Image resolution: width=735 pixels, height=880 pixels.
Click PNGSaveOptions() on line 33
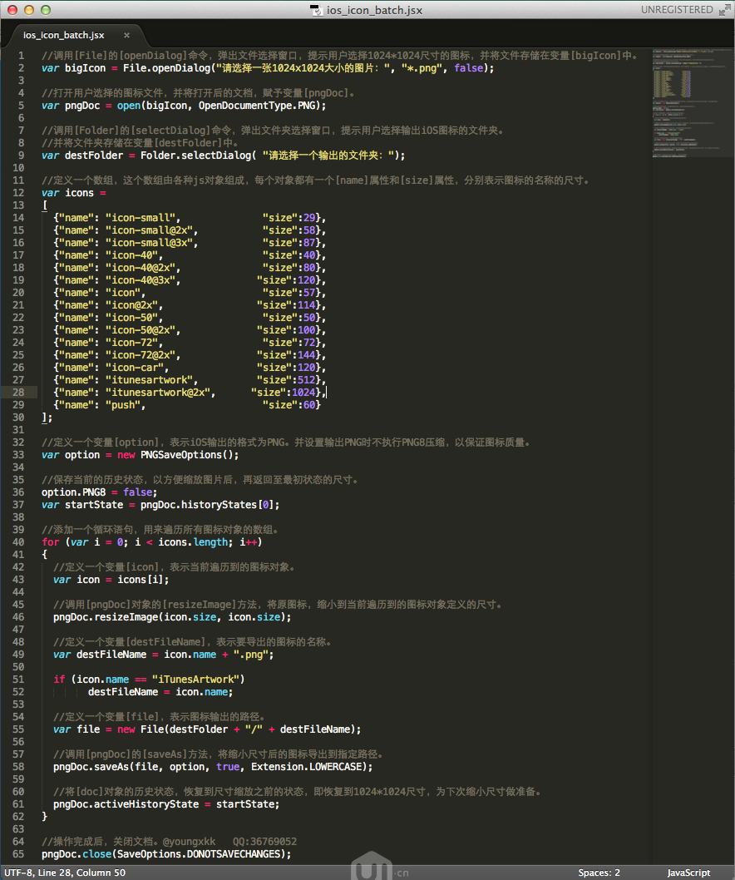(x=187, y=455)
